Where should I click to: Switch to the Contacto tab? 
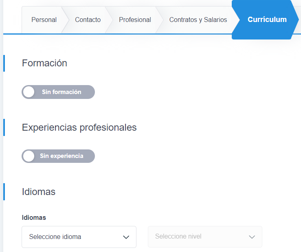click(88, 20)
